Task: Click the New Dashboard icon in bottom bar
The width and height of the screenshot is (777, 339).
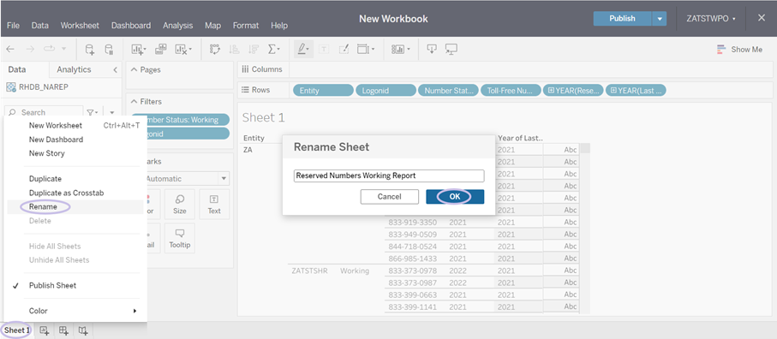Action: tap(64, 330)
